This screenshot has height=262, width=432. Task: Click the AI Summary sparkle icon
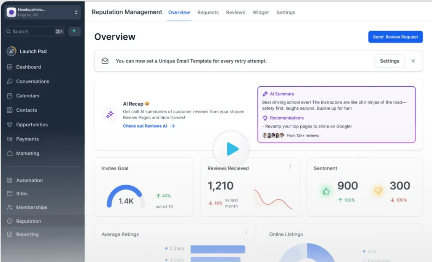coord(265,94)
